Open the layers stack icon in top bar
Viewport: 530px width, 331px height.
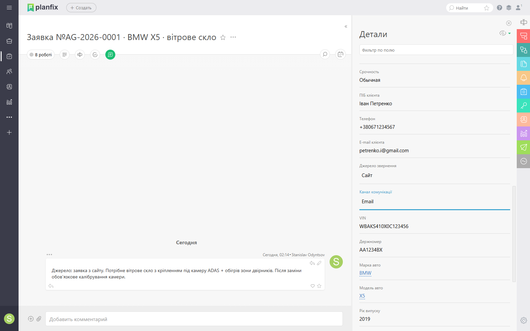[509, 8]
